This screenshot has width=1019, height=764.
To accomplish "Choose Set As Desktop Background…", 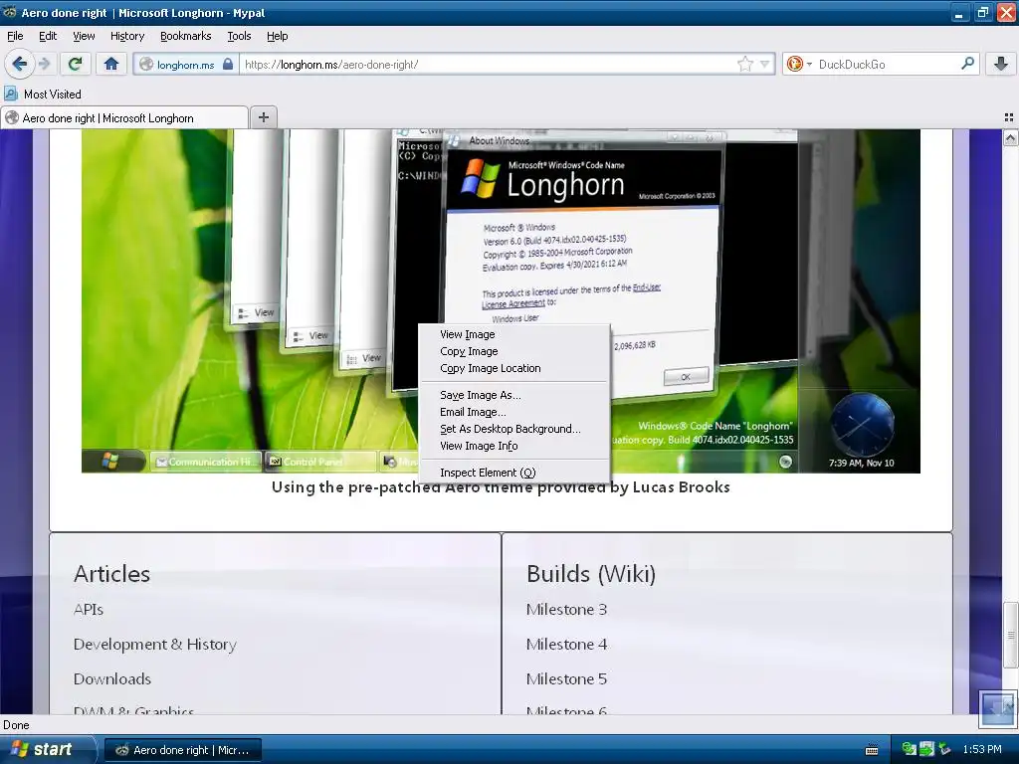I will point(514,428).
